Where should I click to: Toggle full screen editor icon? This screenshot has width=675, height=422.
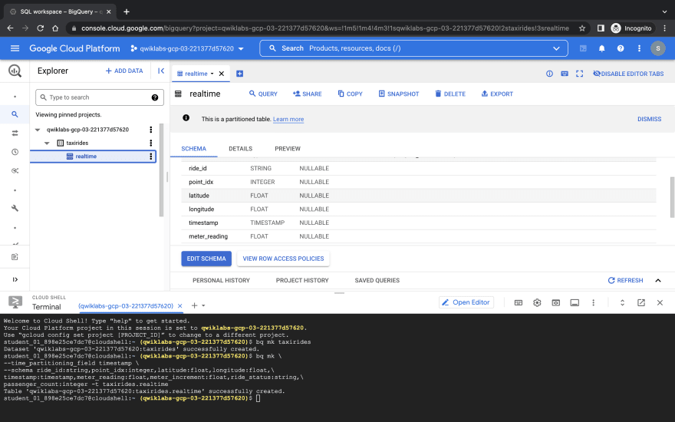pyautogui.click(x=579, y=74)
